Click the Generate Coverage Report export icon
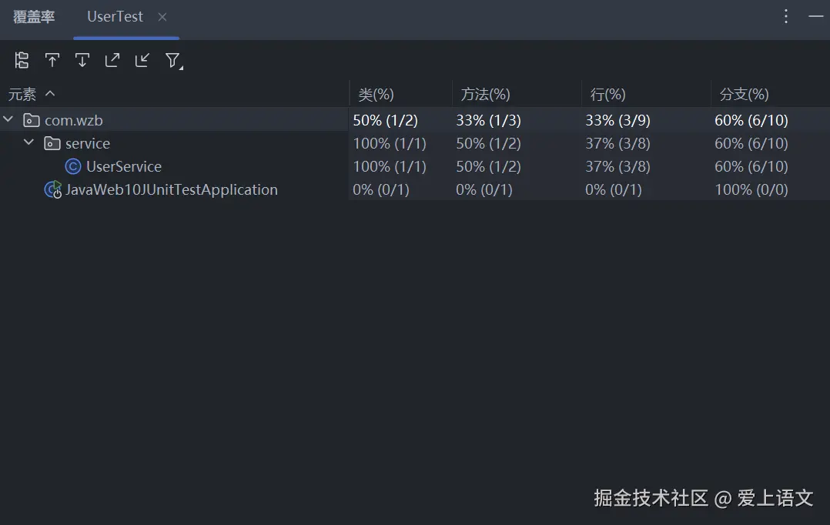The width and height of the screenshot is (830, 525). (x=112, y=60)
